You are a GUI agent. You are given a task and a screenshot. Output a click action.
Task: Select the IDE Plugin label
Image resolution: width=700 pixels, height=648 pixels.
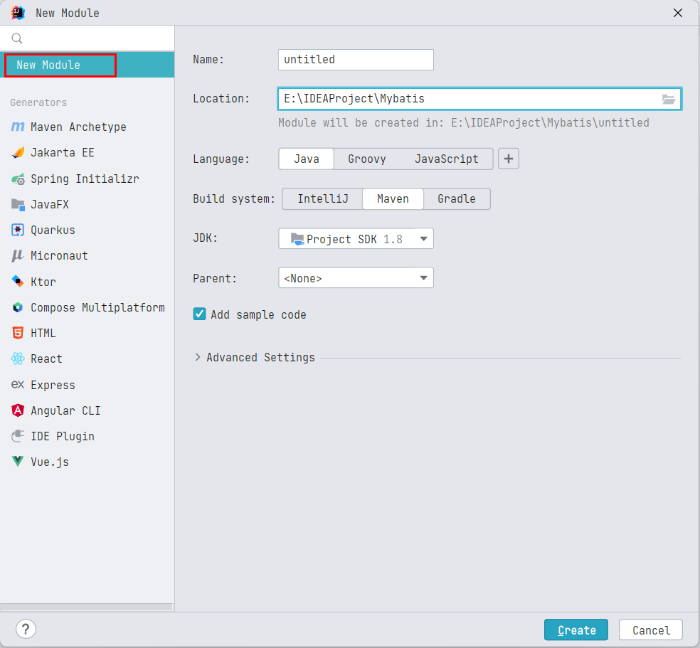click(63, 436)
